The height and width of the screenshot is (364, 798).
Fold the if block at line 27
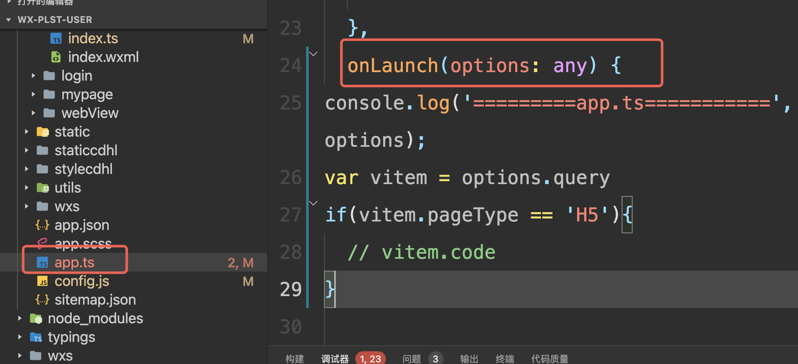tap(313, 203)
